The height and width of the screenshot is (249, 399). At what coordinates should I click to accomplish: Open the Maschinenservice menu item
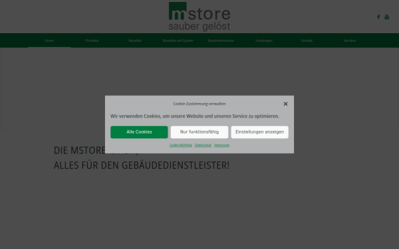221,41
